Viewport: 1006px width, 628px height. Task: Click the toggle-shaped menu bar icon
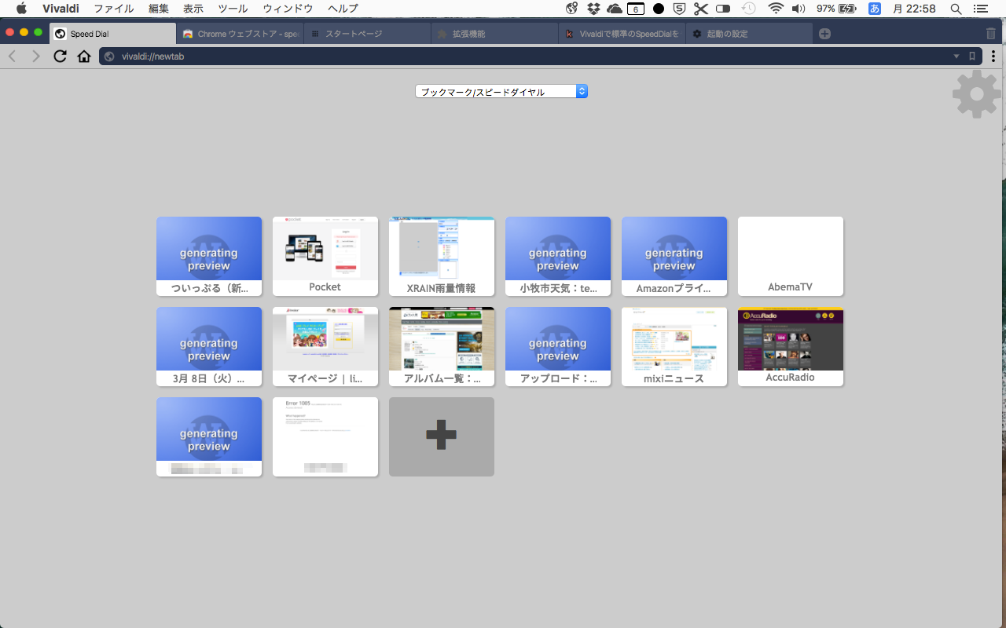724,9
